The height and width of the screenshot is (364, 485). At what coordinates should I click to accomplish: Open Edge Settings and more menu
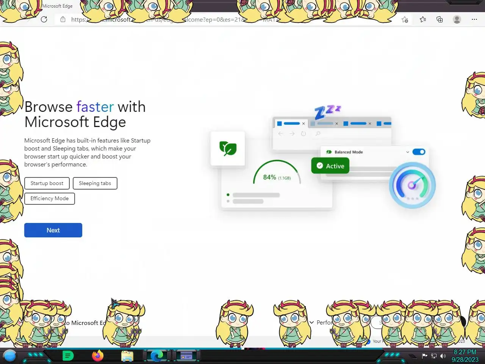pos(474,19)
